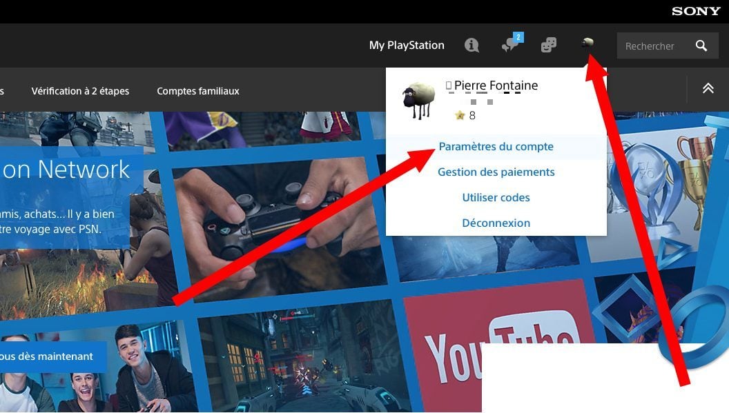This screenshot has width=729, height=413.
Task: Click the trophy level star icon
Action: [460, 115]
